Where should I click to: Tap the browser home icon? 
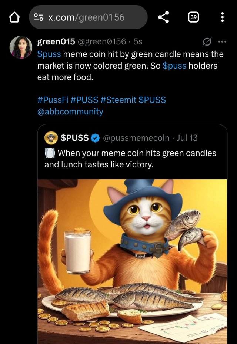pyautogui.click(x=14, y=17)
